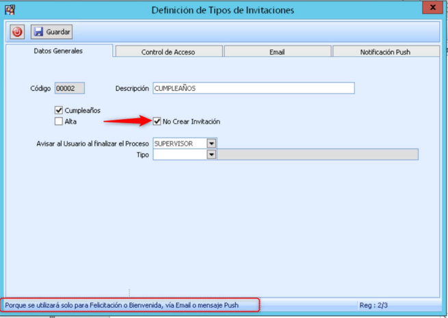Viewport: 448px width, 318px height.
Task: Go to the Email tab
Action: click(277, 52)
